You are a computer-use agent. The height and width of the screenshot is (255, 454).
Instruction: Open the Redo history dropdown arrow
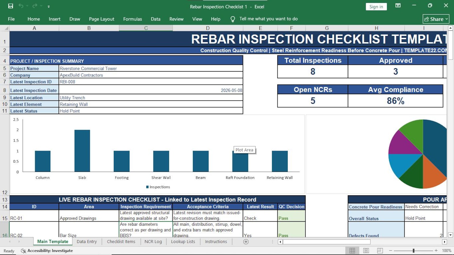tap(41, 6)
